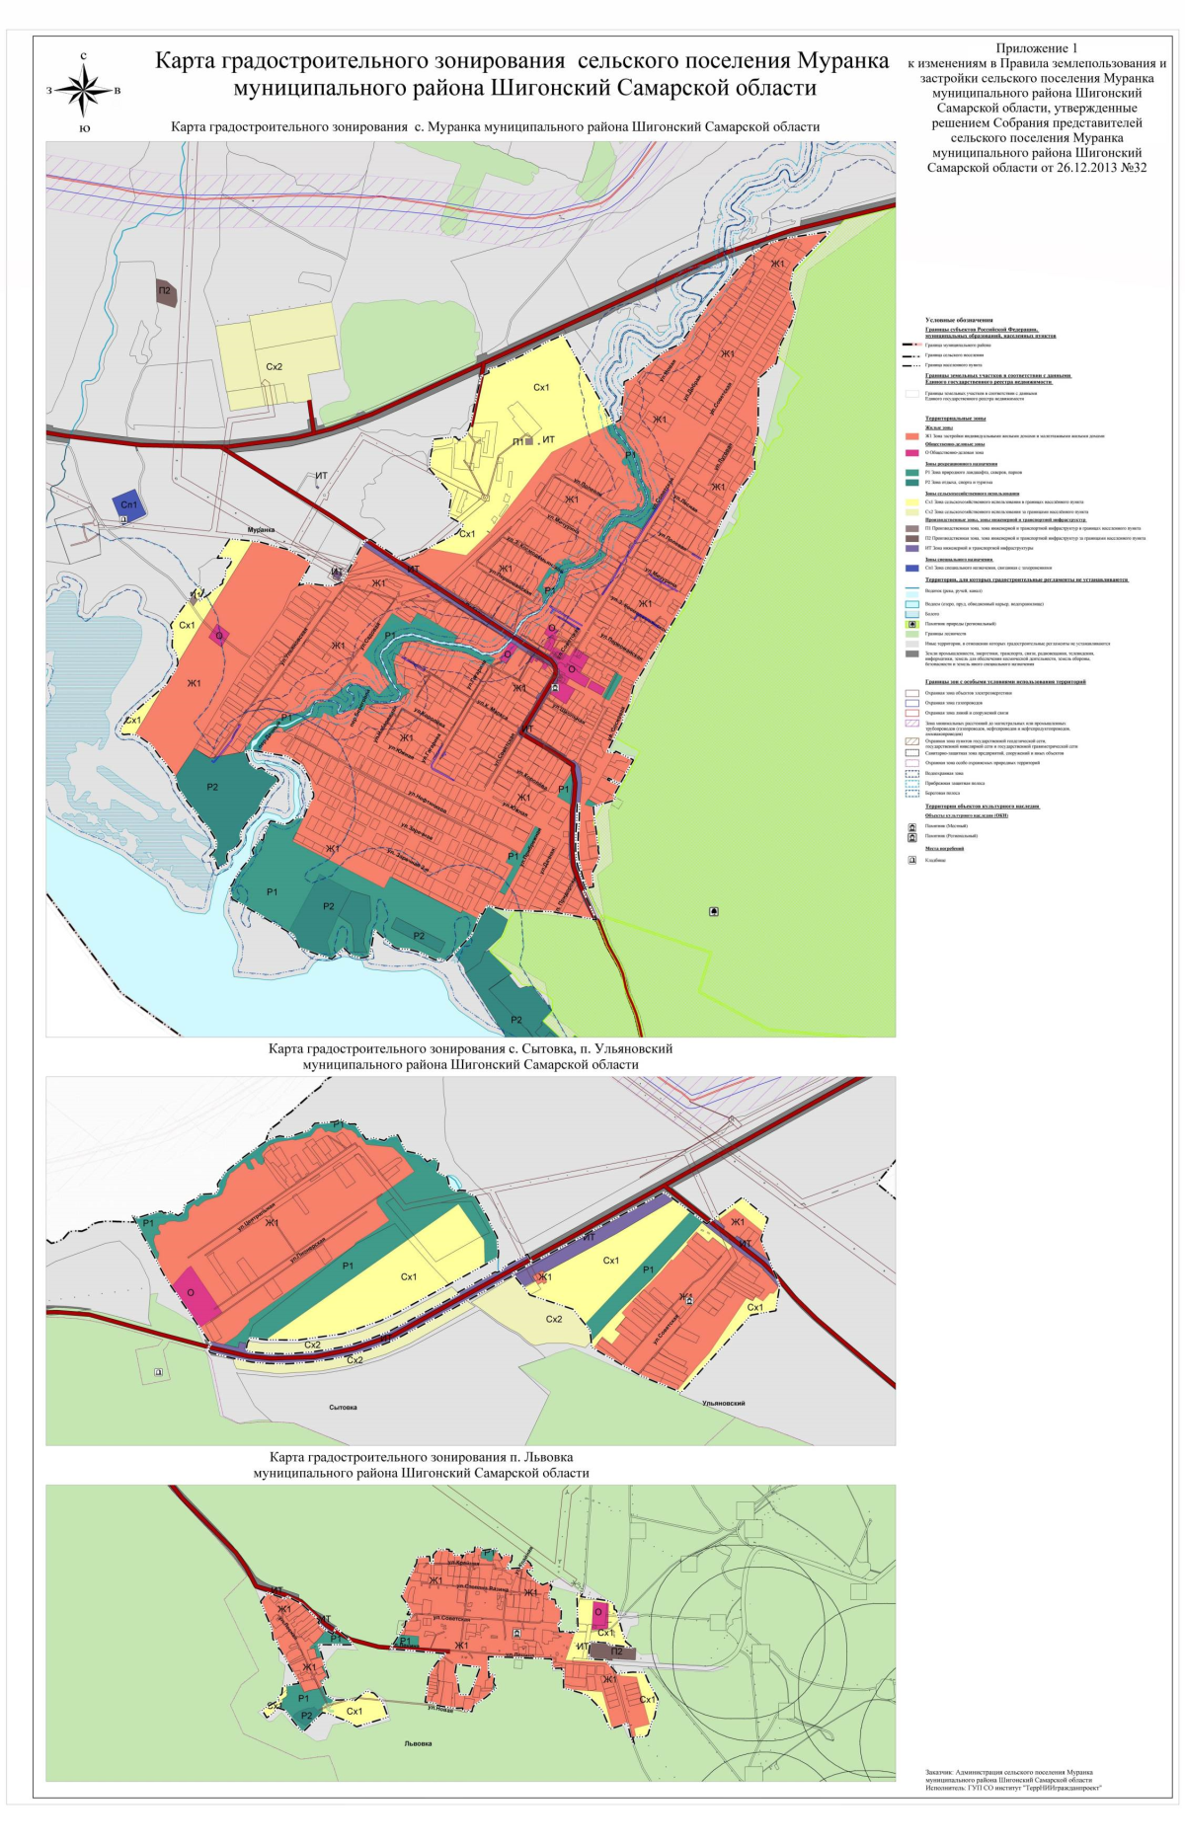Click the local monument (Местный) icon in legend

coord(911,826)
